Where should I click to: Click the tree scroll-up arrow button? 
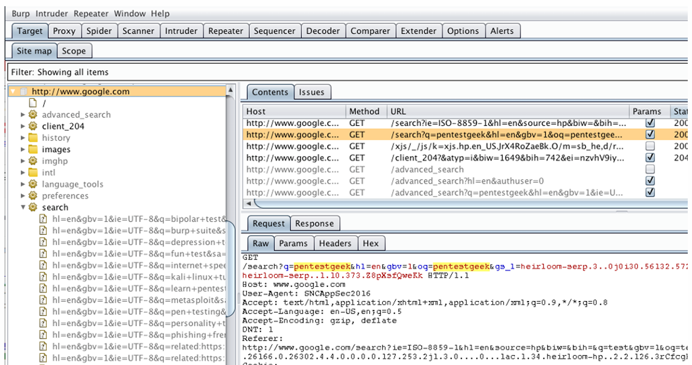click(x=230, y=90)
